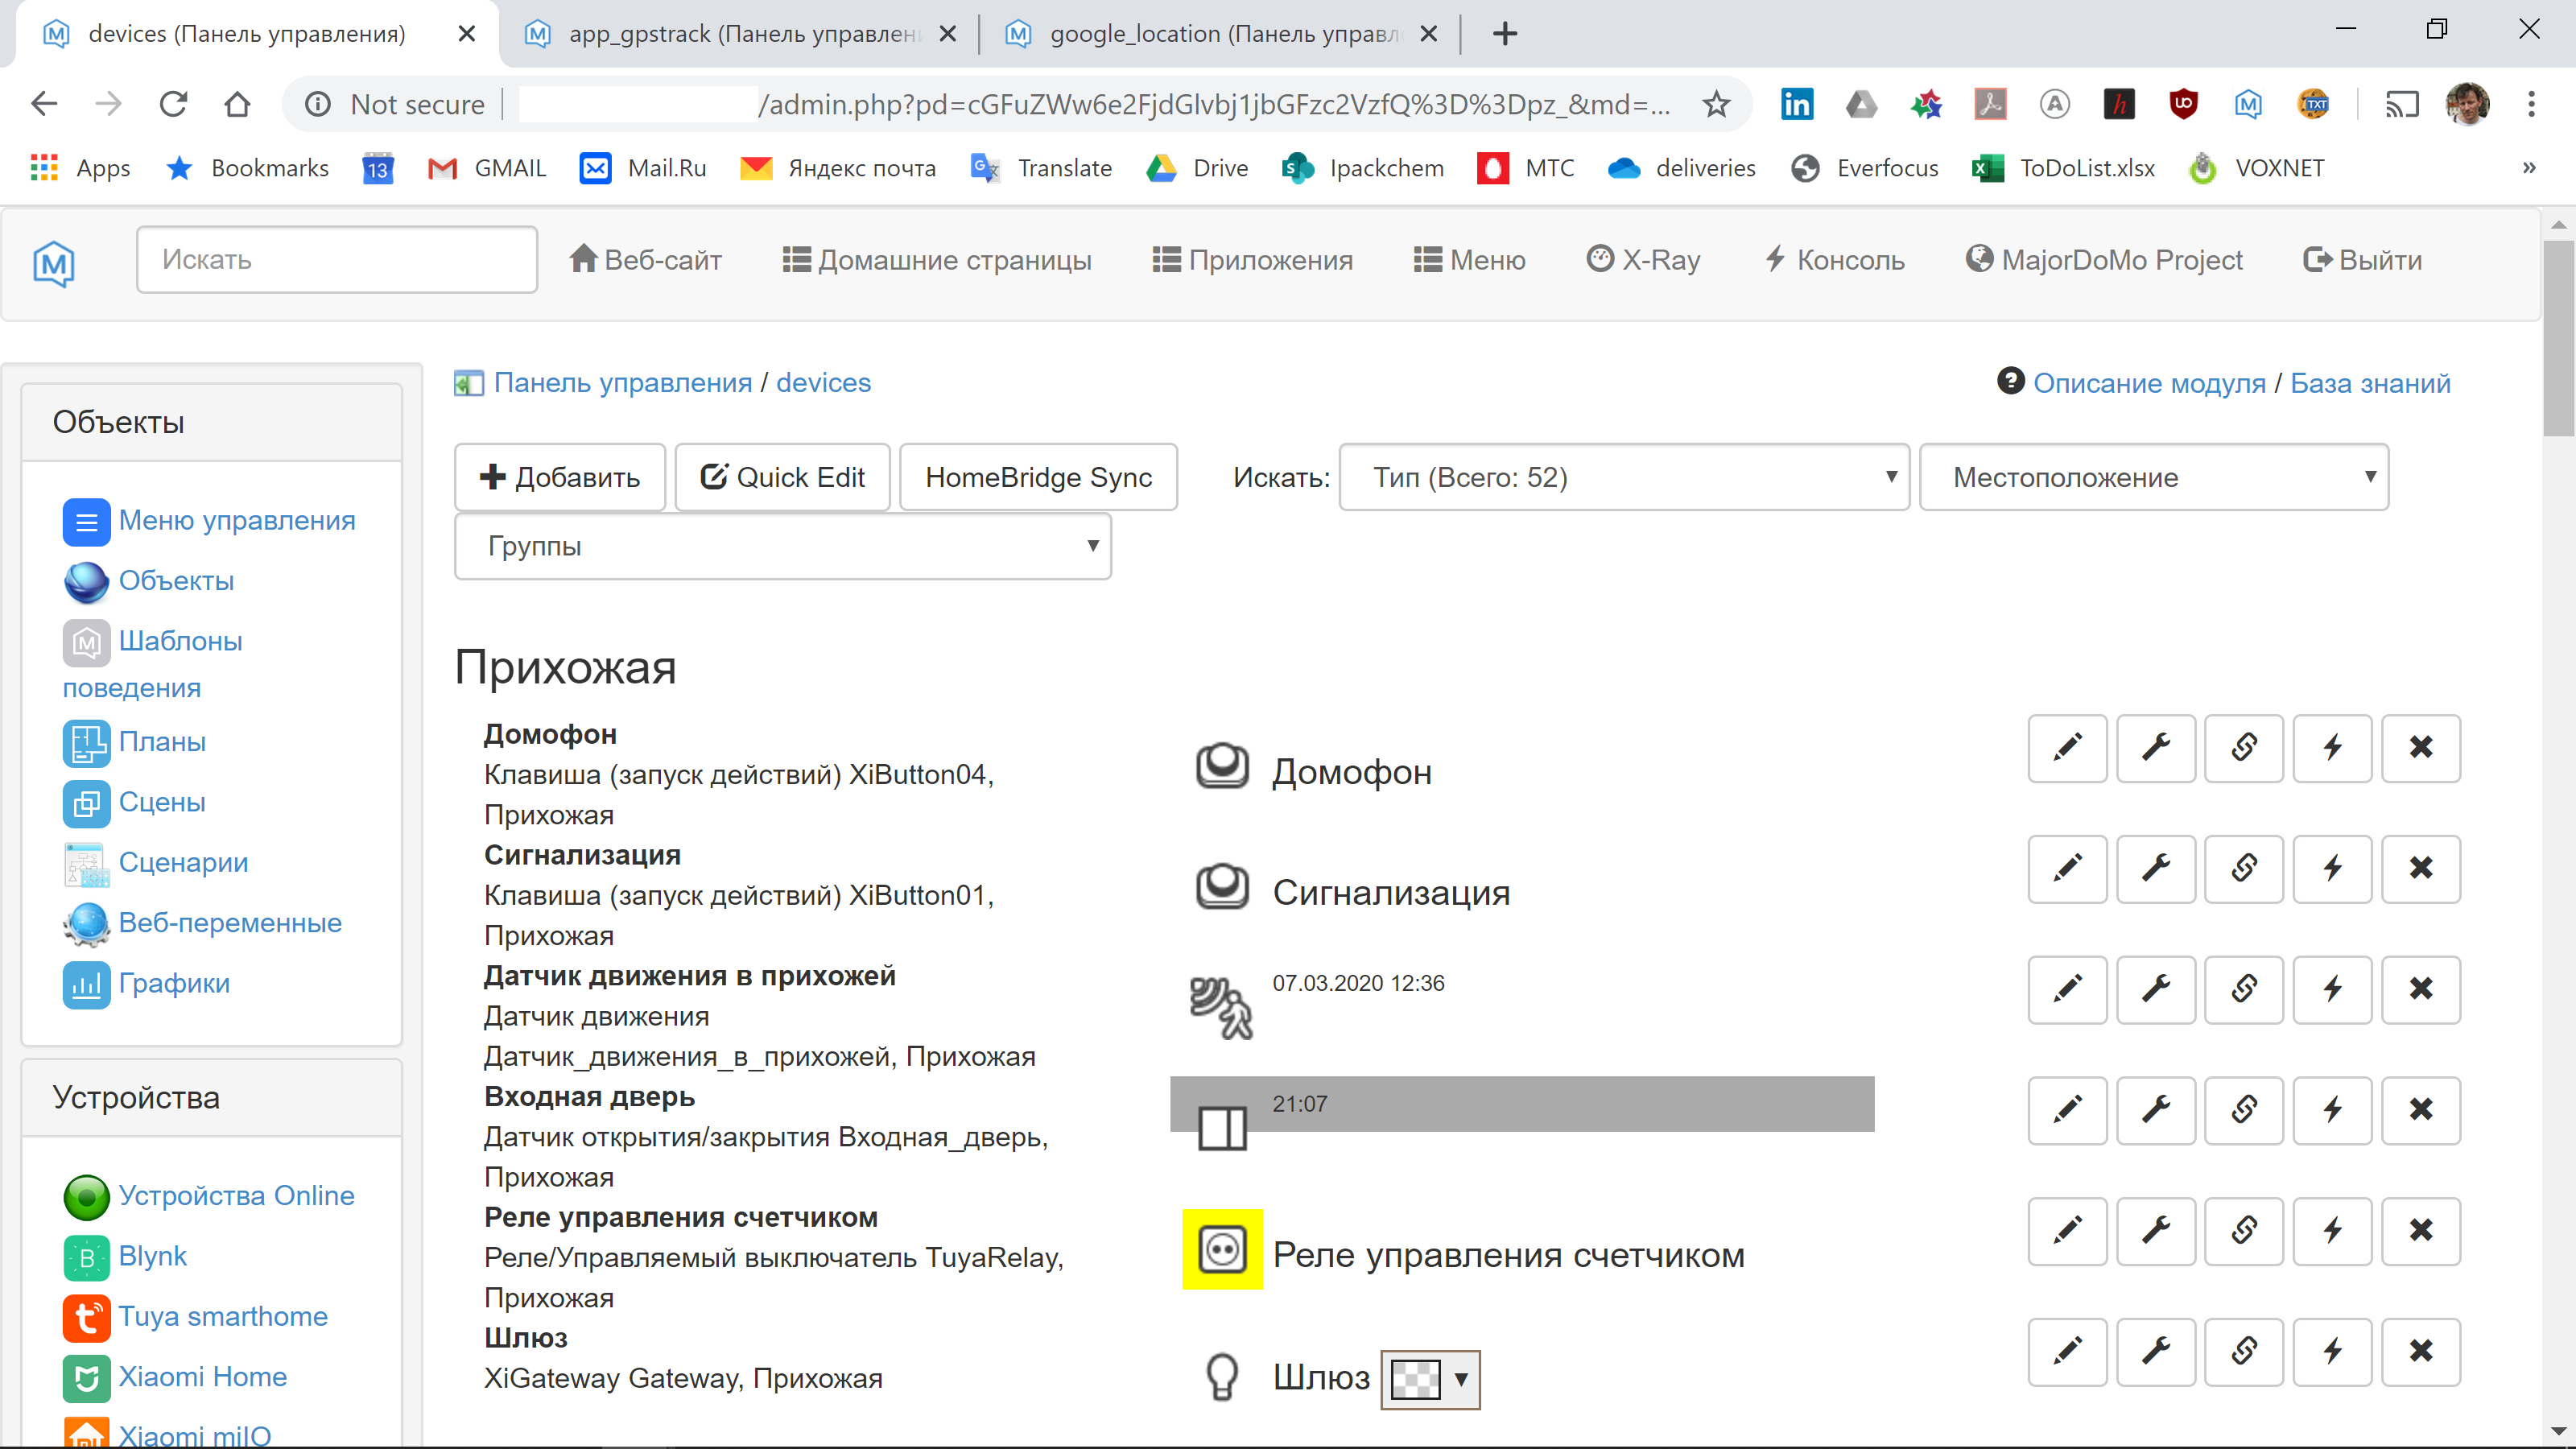Open the База знаний link
This screenshot has width=2576, height=1449.
tap(2371, 382)
